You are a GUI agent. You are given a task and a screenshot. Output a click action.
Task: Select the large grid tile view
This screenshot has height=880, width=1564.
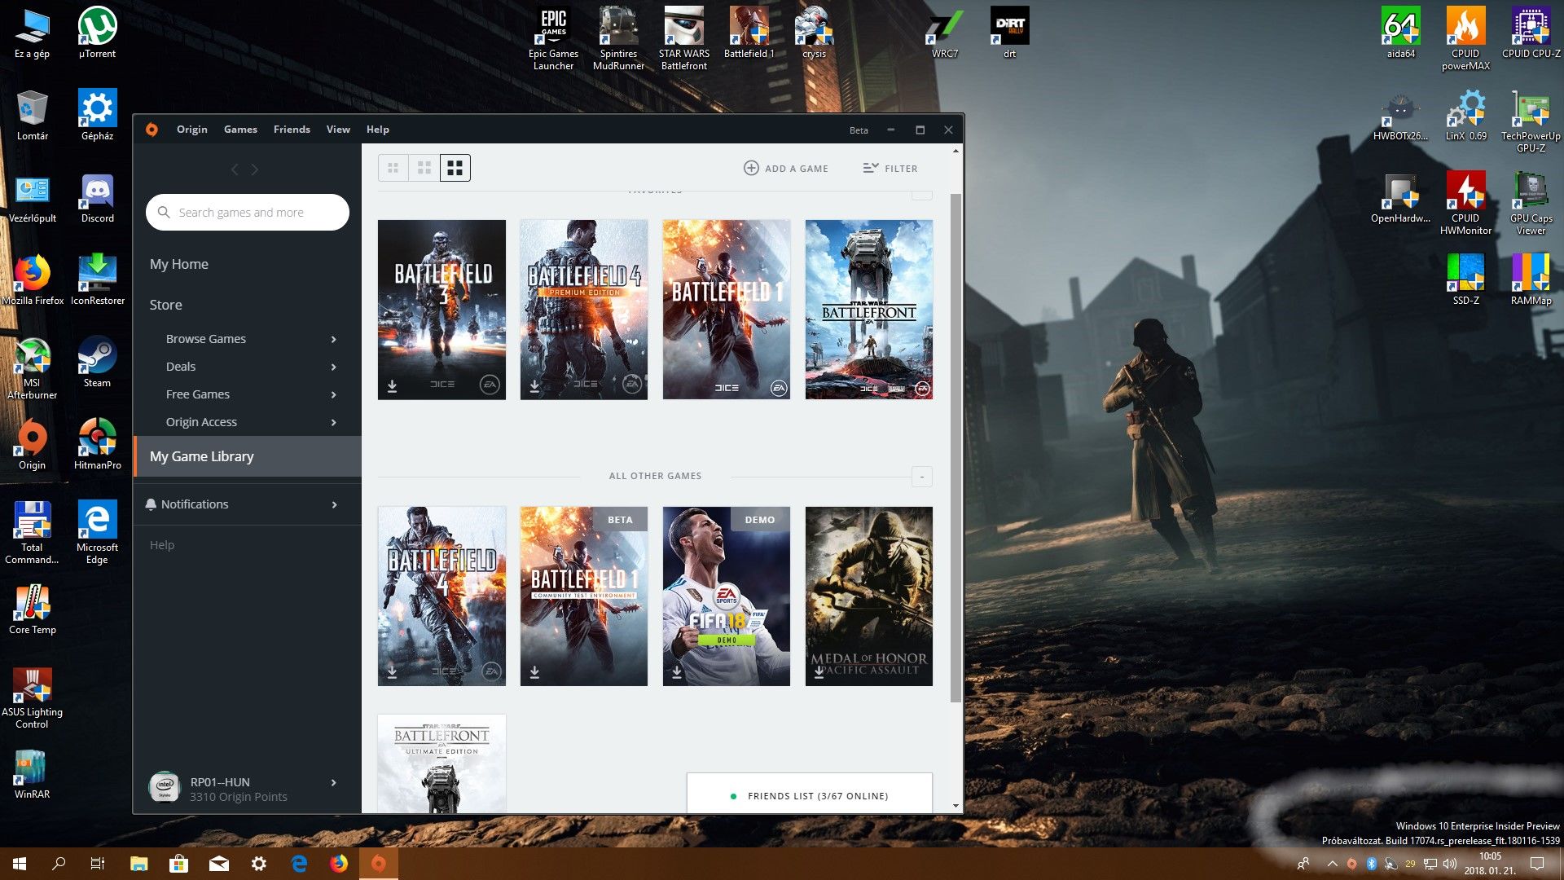click(455, 168)
